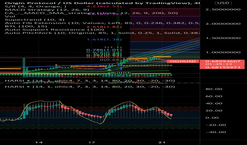Click the -40.00 HARSI axis value
Screen dimensions: 247x145
(x=216, y=132)
